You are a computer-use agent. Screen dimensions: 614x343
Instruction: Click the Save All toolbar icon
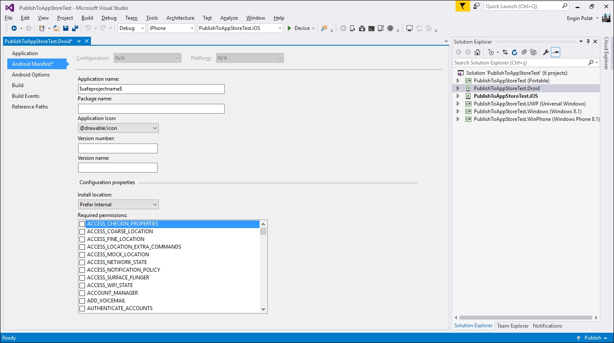point(74,28)
